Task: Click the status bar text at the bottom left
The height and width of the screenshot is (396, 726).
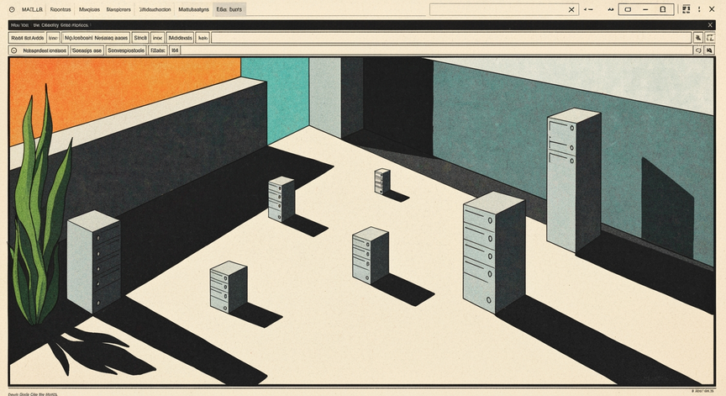Action: pyautogui.click(x=33, y=393)
